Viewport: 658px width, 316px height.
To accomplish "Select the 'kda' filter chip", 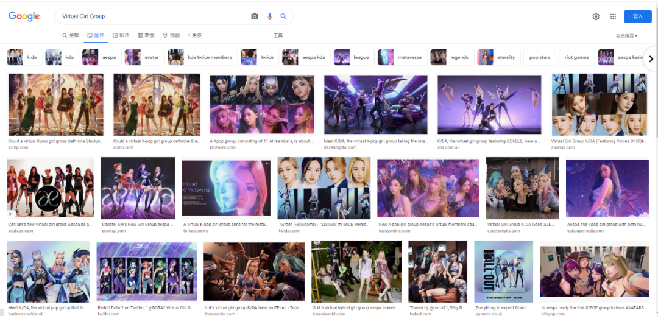I will click(62, 57).
